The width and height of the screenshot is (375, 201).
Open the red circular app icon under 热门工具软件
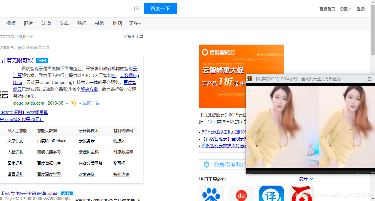(x=302, y=193)
